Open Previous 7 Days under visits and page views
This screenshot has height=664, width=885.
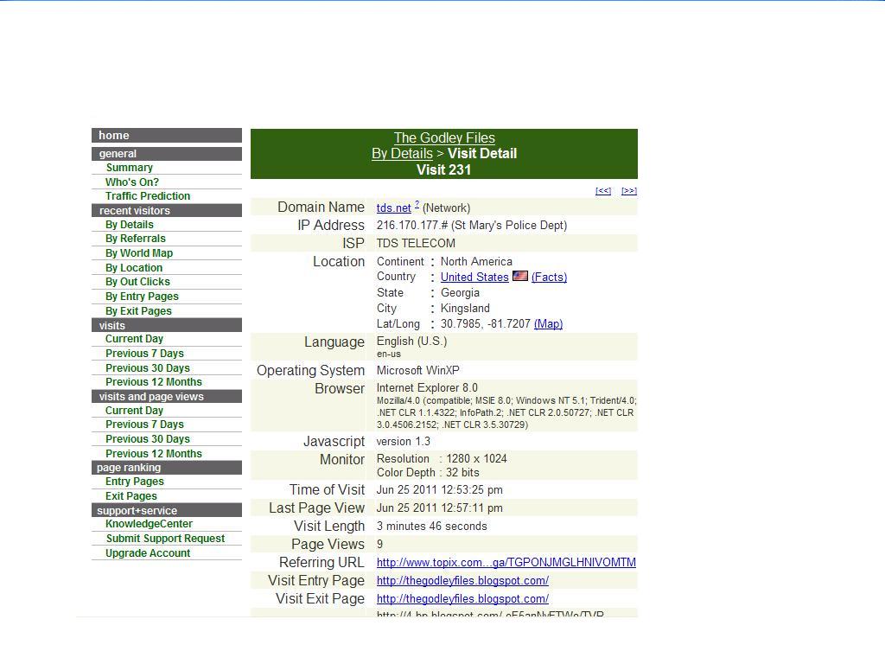click(x=144, y=424)
